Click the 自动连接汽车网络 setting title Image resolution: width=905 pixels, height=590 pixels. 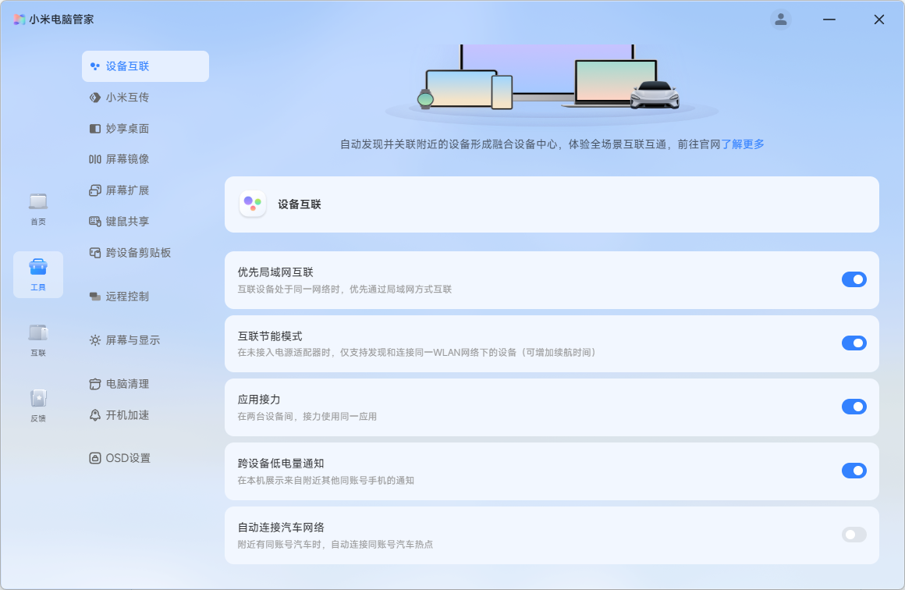click(x=281, y=528)
